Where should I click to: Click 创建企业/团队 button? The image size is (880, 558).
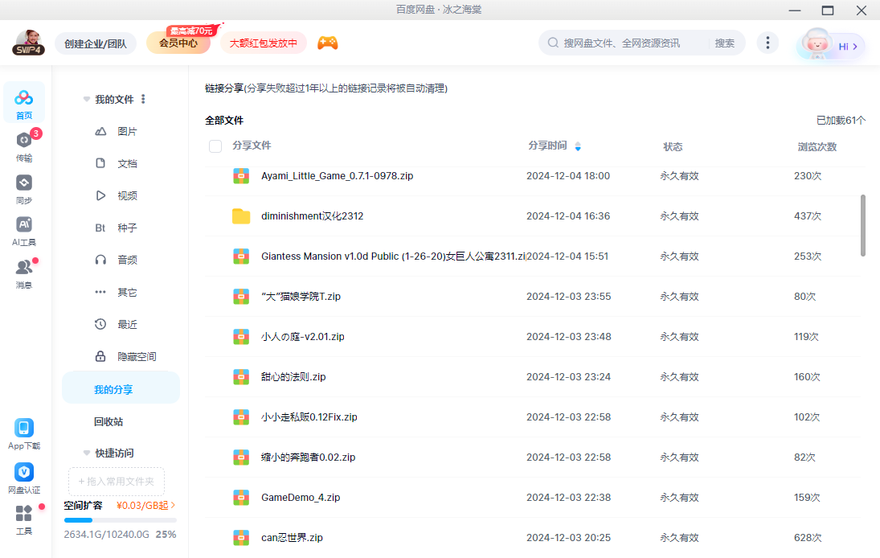point(96,43)
